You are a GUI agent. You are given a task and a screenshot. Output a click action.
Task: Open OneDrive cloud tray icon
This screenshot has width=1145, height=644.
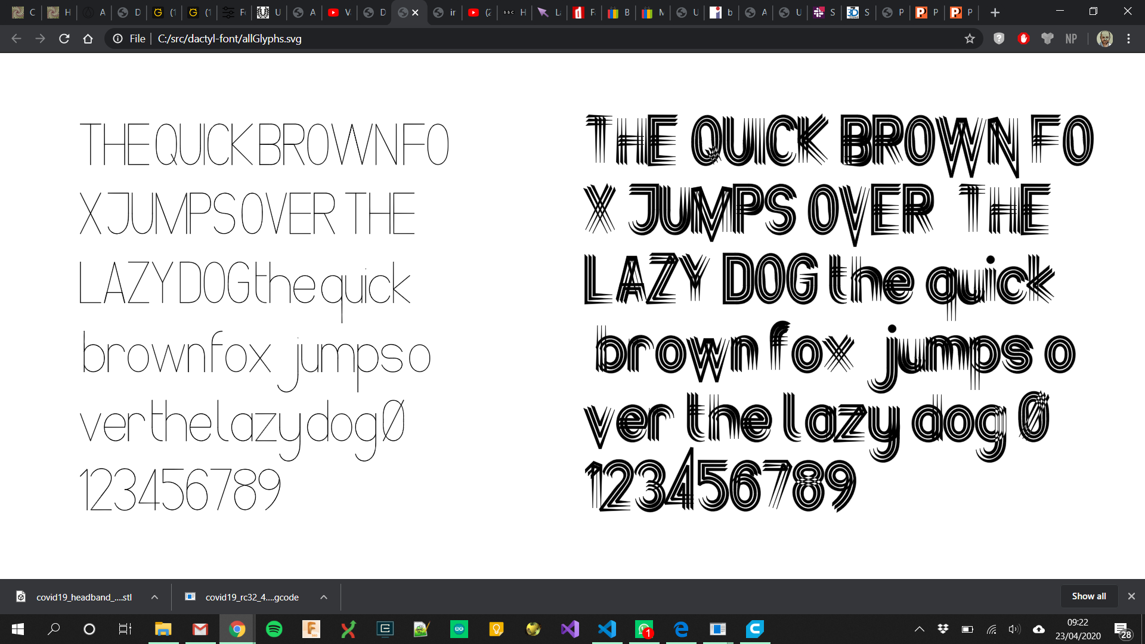point(1039,629)
